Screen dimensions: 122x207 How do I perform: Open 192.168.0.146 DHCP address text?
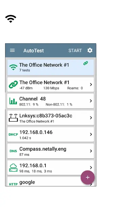36,132
